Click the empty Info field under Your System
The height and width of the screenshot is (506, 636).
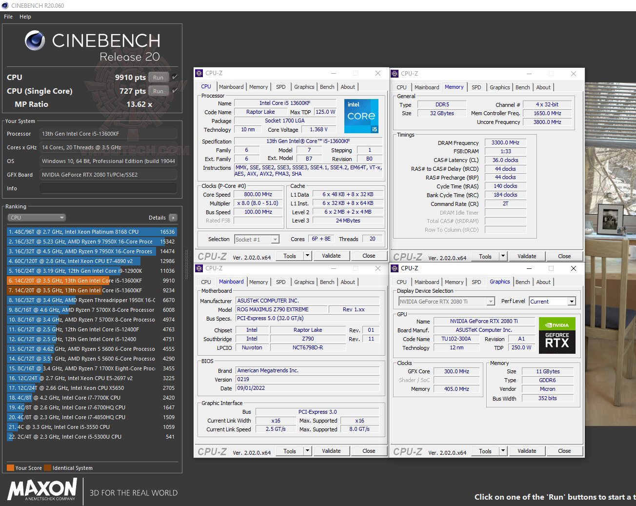[x=108, y=188]
